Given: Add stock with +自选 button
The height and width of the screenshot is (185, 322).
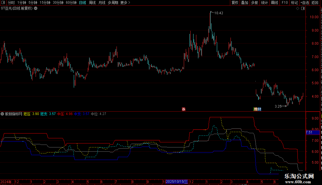Looking at the screenshot, I should click(x=305, y=3).
